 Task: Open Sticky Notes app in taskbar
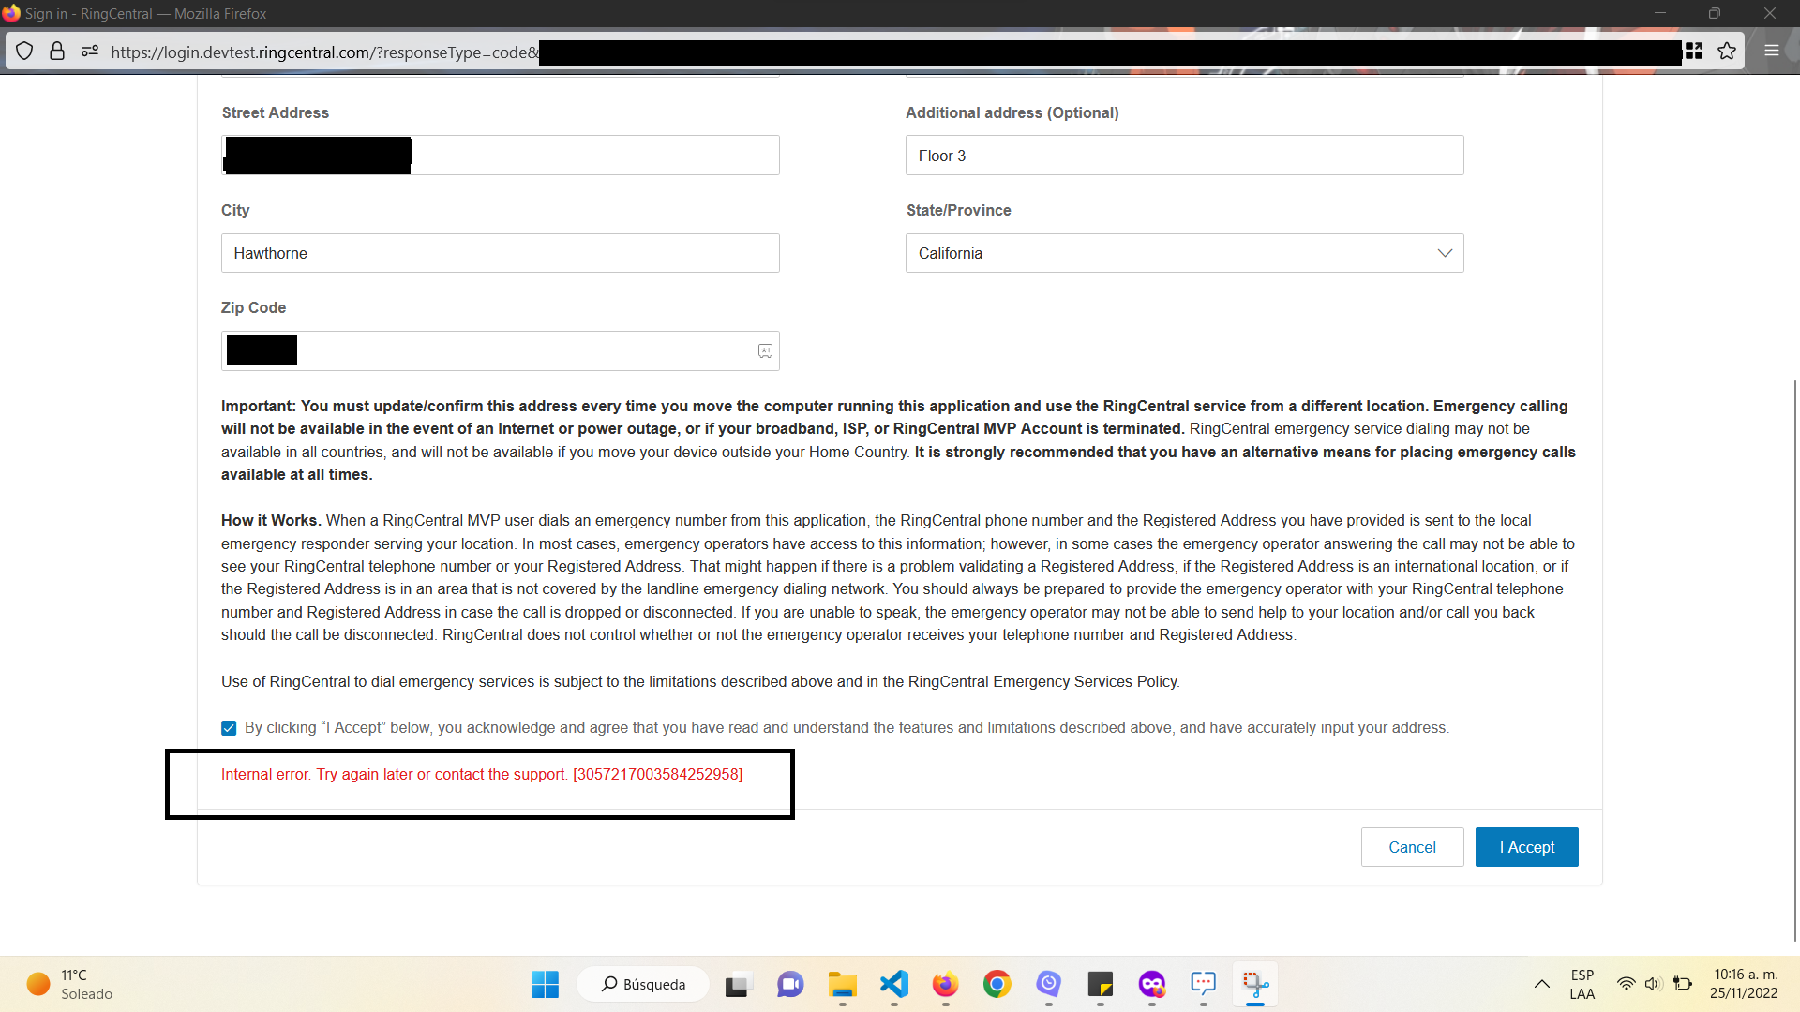click(x=1100, y=985)
